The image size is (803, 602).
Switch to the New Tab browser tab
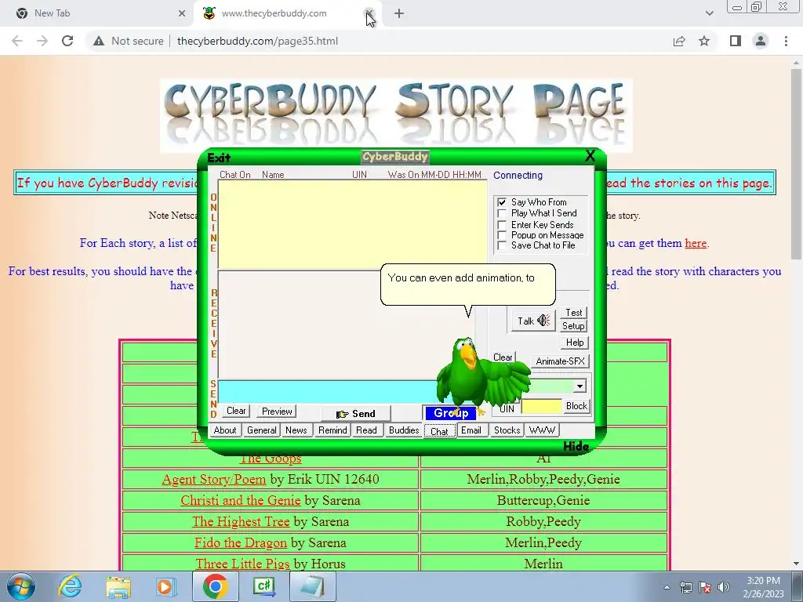tap(97, 13)
